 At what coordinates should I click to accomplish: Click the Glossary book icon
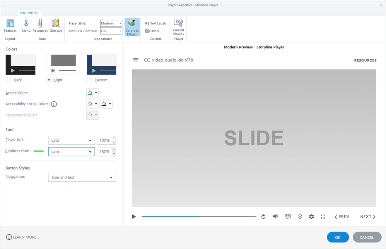56,26
